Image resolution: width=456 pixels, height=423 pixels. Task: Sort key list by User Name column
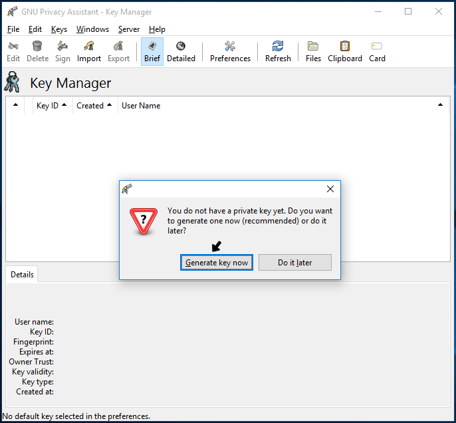(282, 106)
